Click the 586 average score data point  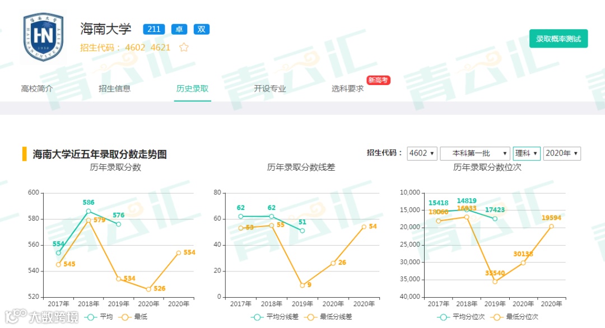pos(89,211)
